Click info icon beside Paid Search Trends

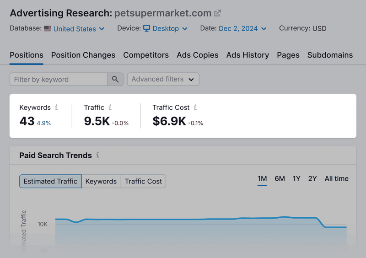[x=97, y=155]
